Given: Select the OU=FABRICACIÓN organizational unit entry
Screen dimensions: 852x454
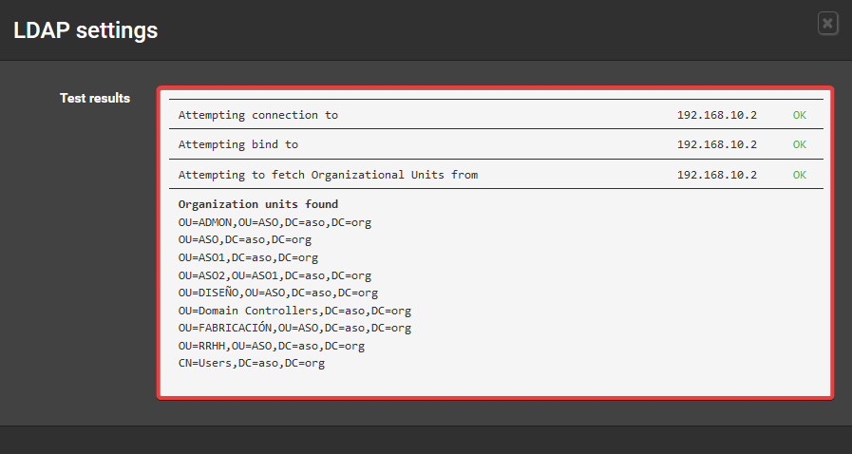Looking at the screenshot, I should pos(294,328).
